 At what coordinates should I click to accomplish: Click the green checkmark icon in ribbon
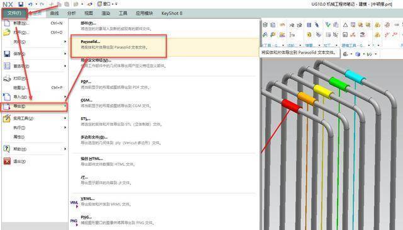(x=327, y=25)
